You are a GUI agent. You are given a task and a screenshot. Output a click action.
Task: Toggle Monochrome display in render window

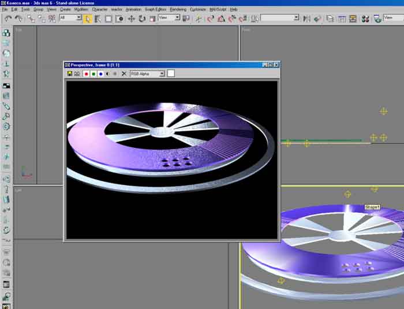click(x=115, y=74)
